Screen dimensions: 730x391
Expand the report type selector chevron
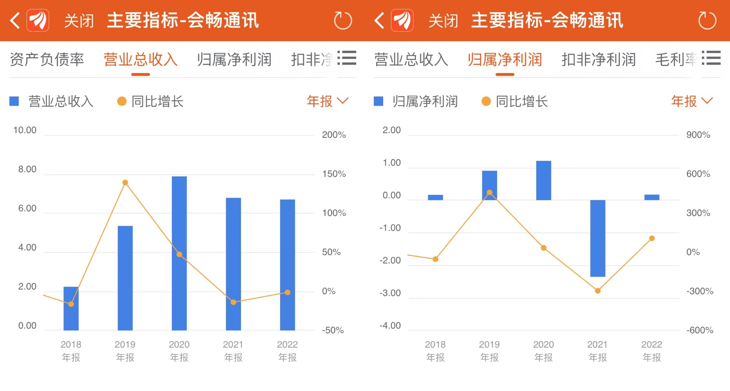click(x=343, y=101)
